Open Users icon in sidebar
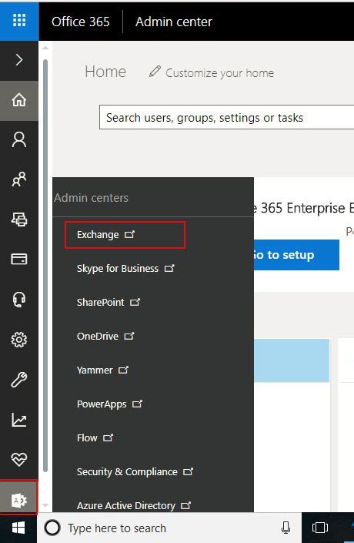The width and height of the screenshot is (354, 543). click(x=19, y=140)
